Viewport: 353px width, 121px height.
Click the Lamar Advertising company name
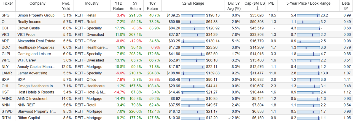tap(32, 73)
